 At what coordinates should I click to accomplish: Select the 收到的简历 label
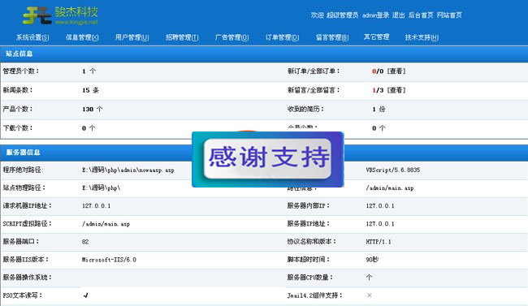pos(305,109)
